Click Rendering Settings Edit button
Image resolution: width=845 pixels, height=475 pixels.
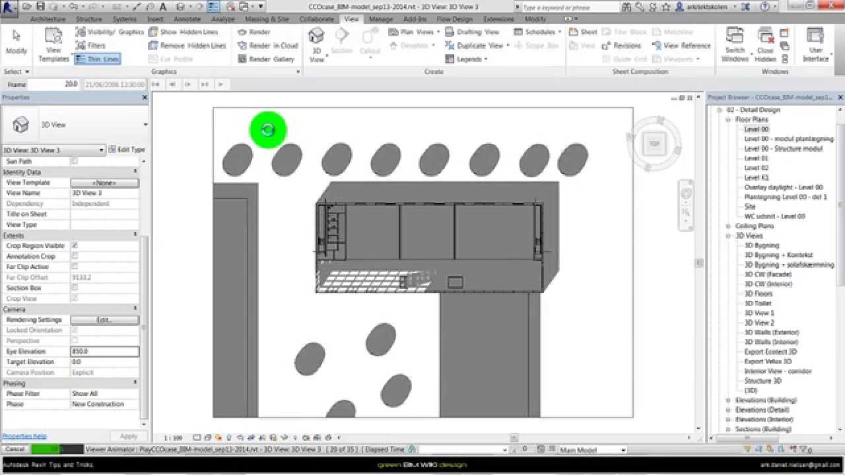pyautogui.click(x=105, y=320)
